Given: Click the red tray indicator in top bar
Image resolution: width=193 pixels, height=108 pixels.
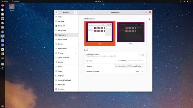Looking at the screenshot, I should 180,1.
